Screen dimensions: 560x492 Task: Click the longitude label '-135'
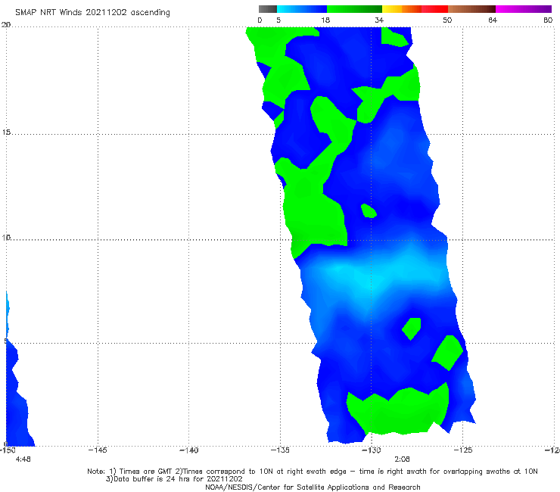[x=280, y=450]
